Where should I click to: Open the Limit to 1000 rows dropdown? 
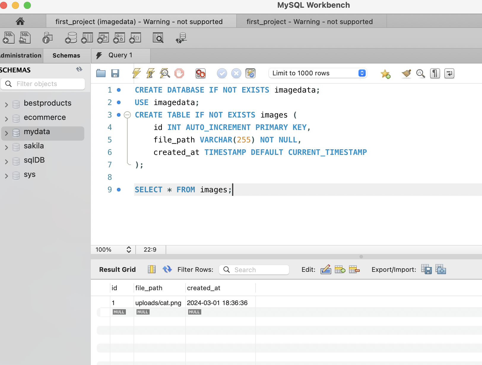[x=318, y=73]
